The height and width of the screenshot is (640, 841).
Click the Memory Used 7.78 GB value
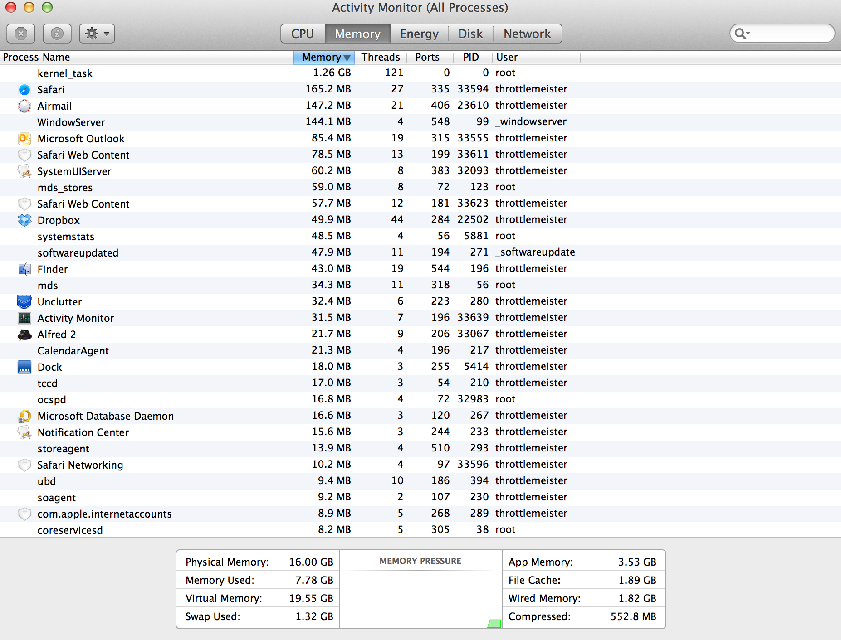click(314, 580)
